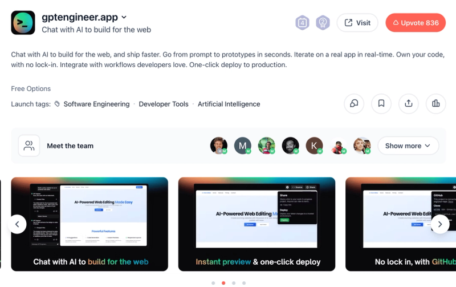Open the discussion comments icon
Screen dimensions: 456x287
point(353,104)
